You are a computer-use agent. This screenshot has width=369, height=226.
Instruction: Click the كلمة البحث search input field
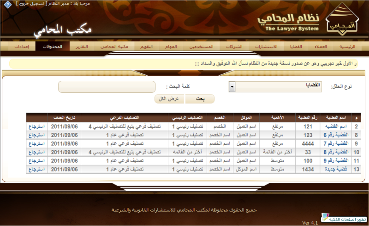pyautogui.click(x=107, y=87)
